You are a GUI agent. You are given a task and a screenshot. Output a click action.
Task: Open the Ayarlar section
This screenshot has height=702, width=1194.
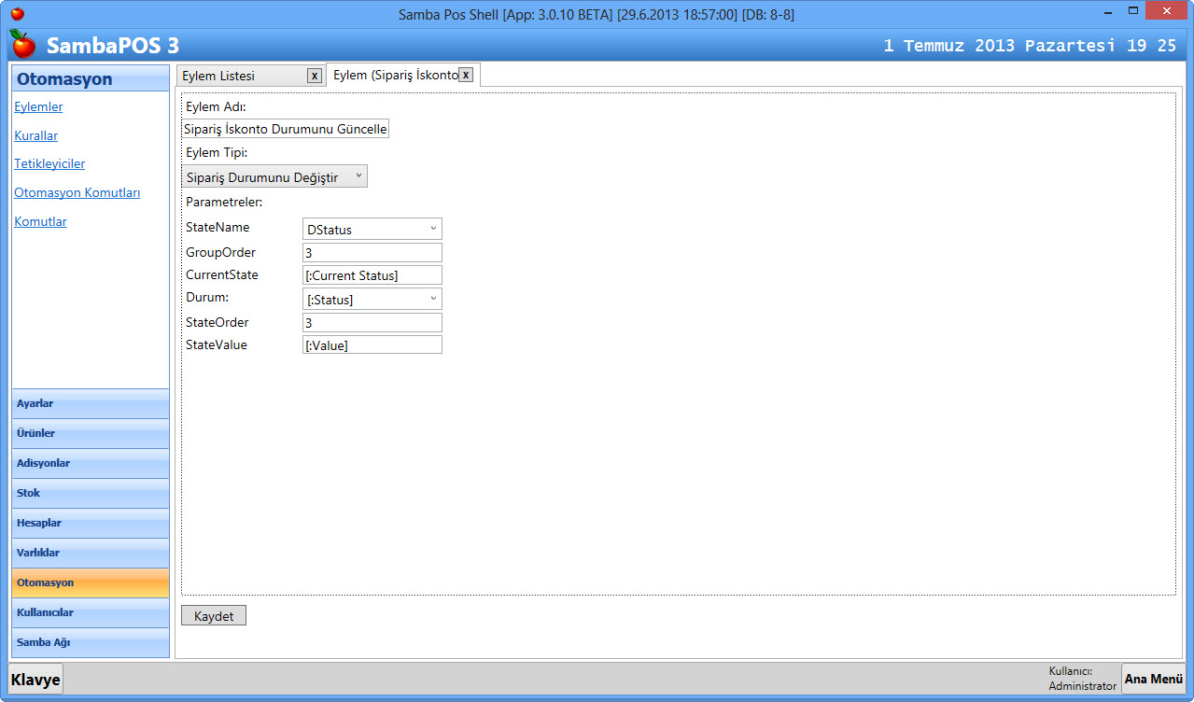[x=91, y=403]
